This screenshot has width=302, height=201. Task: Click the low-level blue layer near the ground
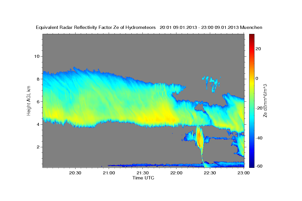coord(176,165)
